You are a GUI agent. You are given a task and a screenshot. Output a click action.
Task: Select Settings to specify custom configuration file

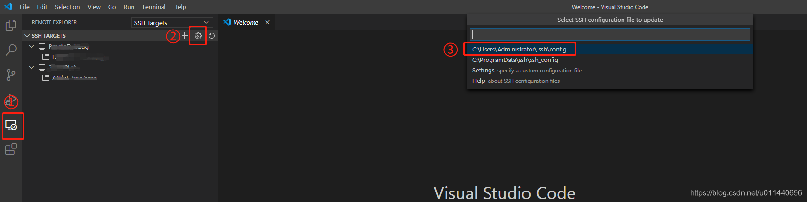(610, 70)
